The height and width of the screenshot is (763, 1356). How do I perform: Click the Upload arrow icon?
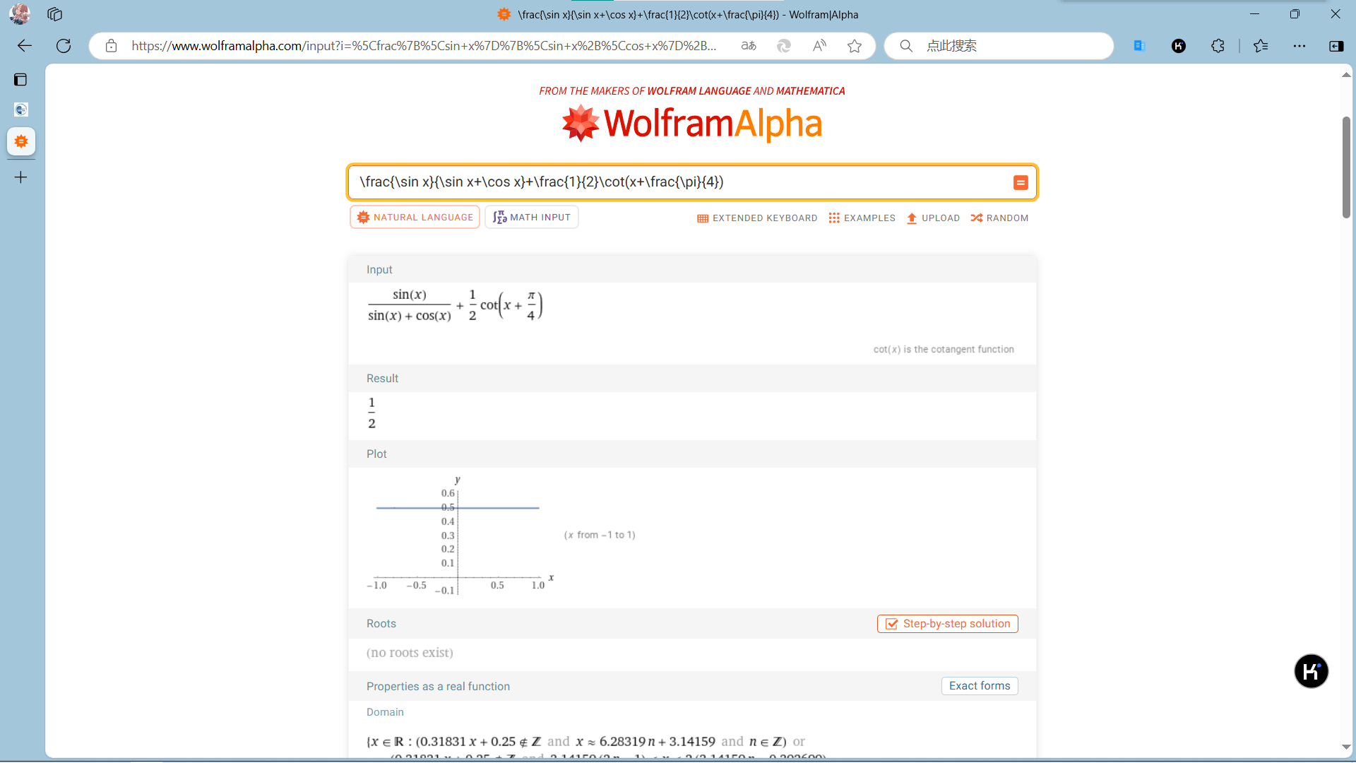912,218
